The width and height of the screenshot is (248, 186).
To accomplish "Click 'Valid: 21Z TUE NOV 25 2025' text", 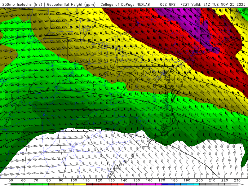I will point(219,4).
